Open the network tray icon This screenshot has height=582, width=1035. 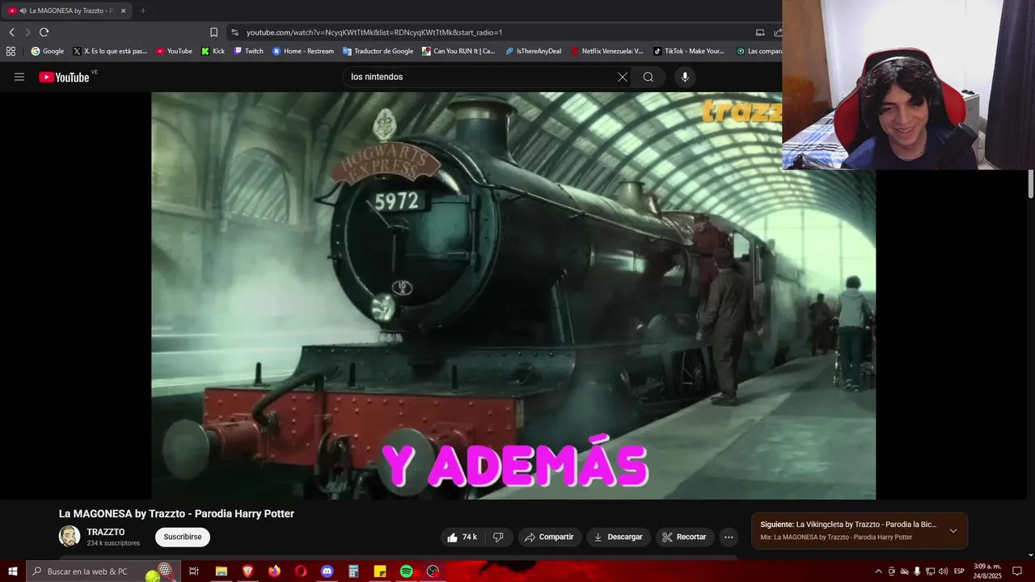[930, 571]
